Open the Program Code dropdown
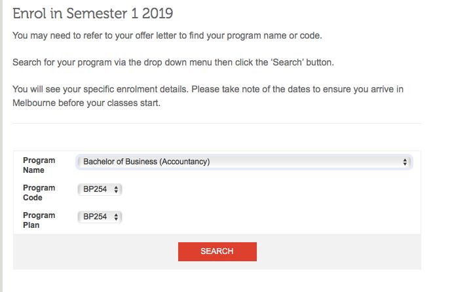The image size is (471, 292). point(100,189)
